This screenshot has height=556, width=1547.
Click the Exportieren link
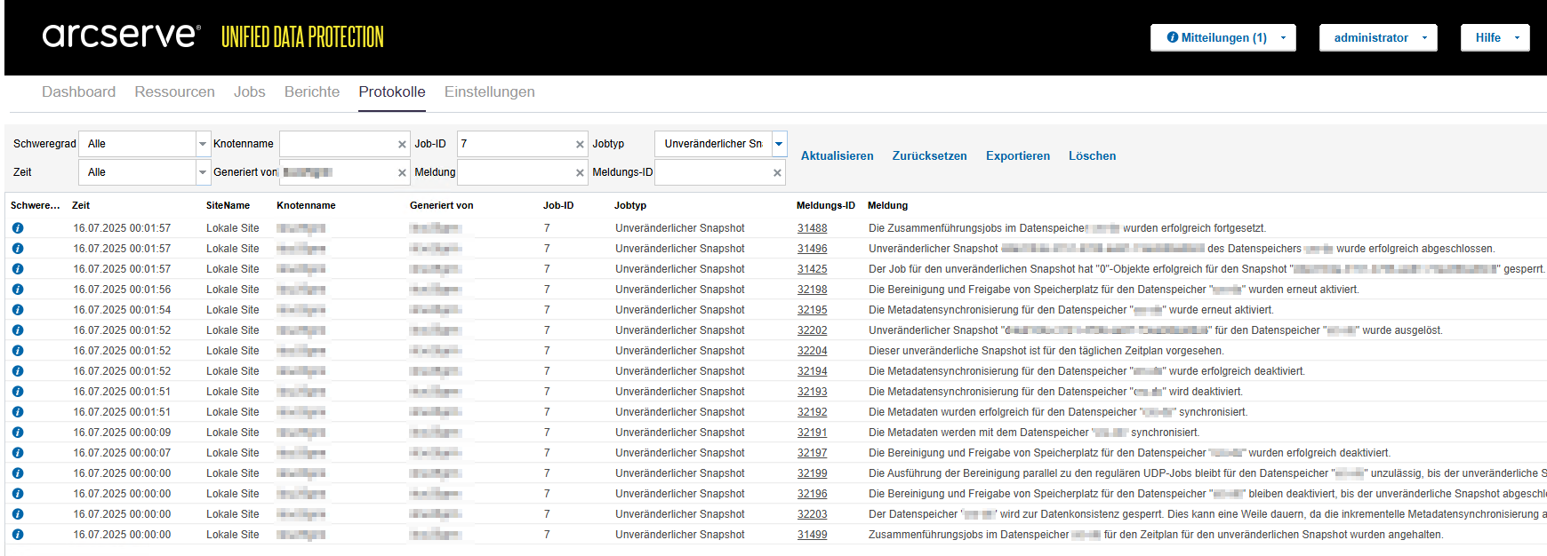[1017, 155]
